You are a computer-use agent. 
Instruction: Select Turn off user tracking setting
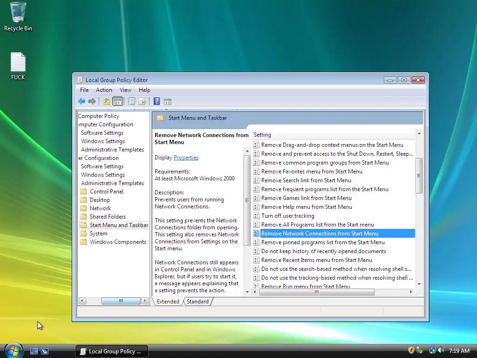288,216
